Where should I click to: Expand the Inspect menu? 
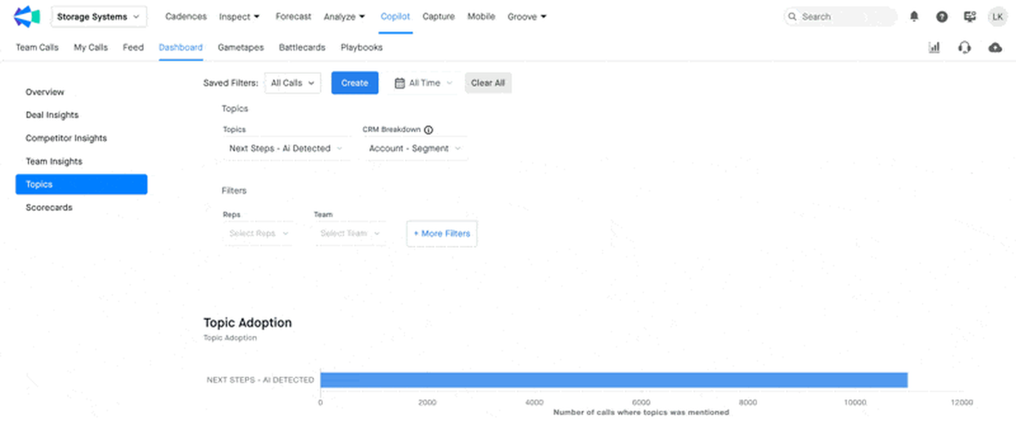point(239,17)
